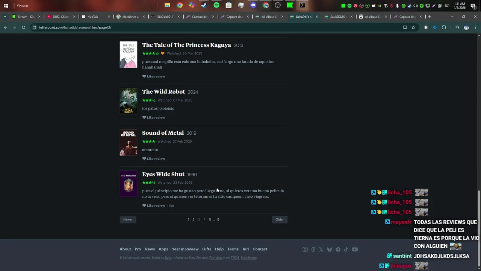This screenshot has height=271, width=481.
Task: Open Letterboxd Instagram social icon in footer
Action: click(x=305, y=250)
